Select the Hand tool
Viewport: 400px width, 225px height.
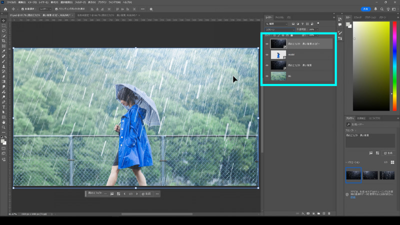pos(3,122)
